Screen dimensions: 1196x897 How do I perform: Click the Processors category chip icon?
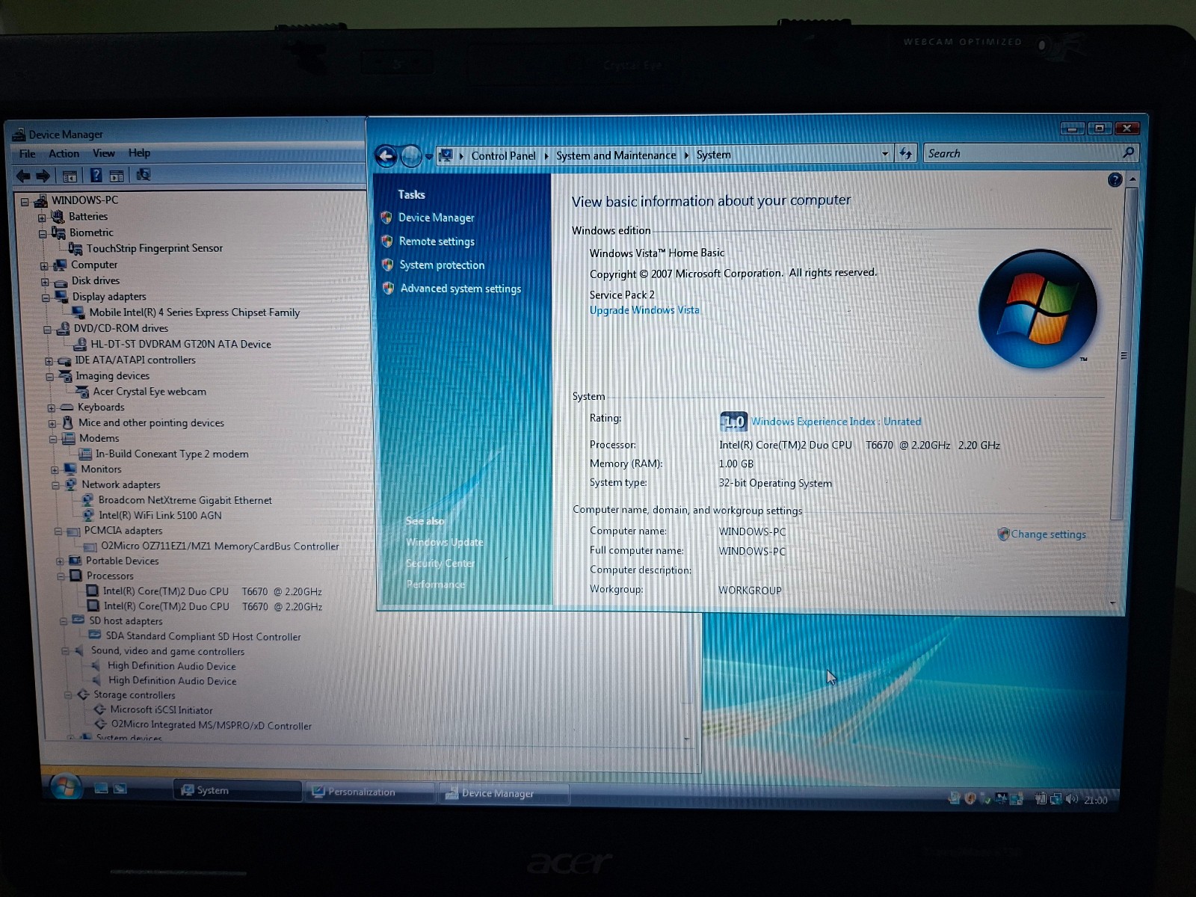tap(75, 576)
